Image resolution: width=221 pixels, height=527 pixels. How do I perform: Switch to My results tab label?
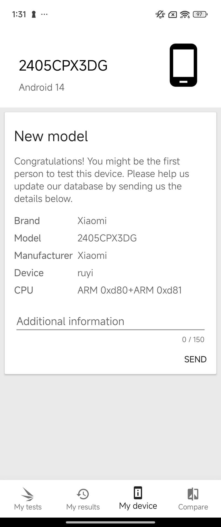83,507
